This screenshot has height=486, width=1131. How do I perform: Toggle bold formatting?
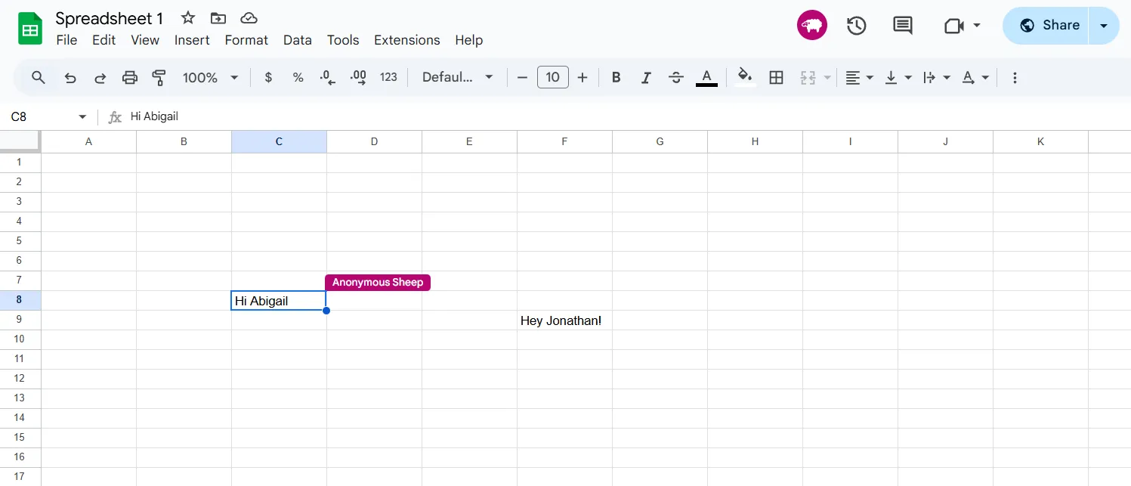tap(616, 77)
